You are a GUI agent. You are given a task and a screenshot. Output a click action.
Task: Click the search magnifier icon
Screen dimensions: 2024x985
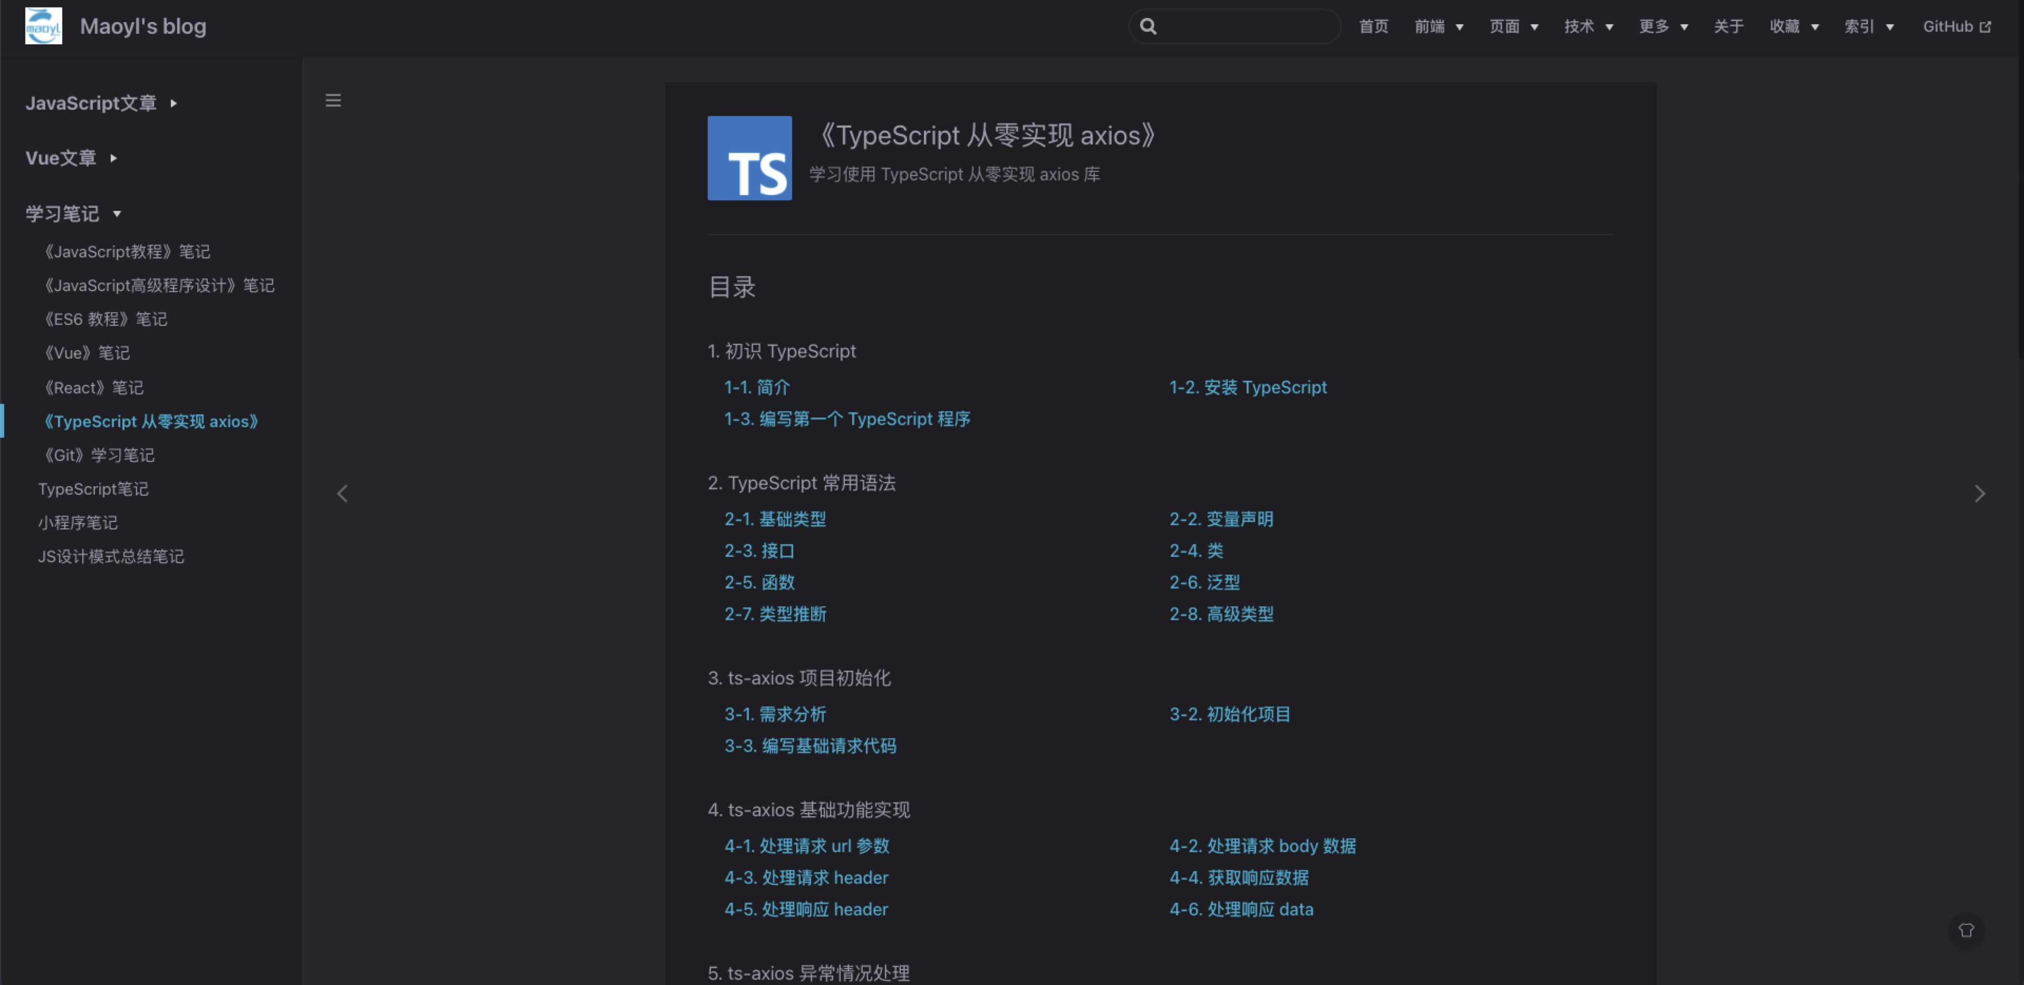pyautogui.click(x=1148, y=26)
